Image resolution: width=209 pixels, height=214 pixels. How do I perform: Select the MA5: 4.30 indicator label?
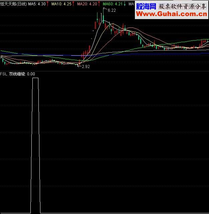[x=37, y=4]
